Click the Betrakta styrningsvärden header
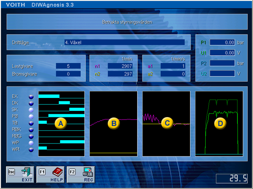The height and width of the screenshot is (189, 253). [127, 22]
